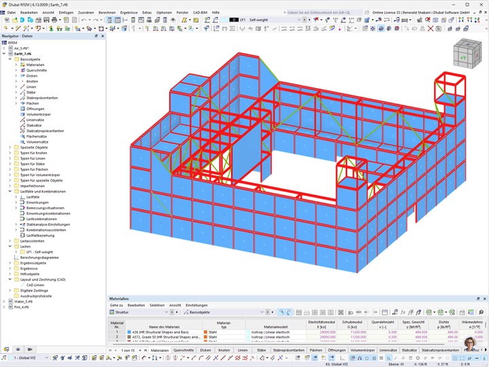Click the view in Y direction axis icon

pyautogui.click(x=469, y=20)
